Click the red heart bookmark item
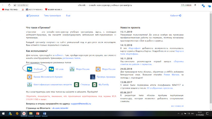The image size is (212, 119). [x=54, y=10]
